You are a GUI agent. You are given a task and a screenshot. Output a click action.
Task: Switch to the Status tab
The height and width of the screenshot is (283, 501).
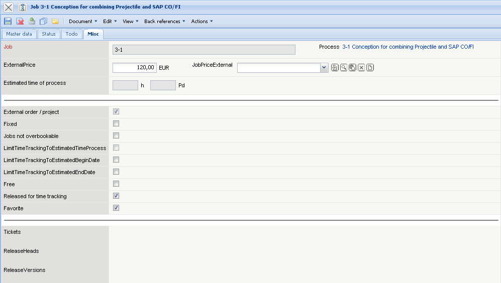49,34
